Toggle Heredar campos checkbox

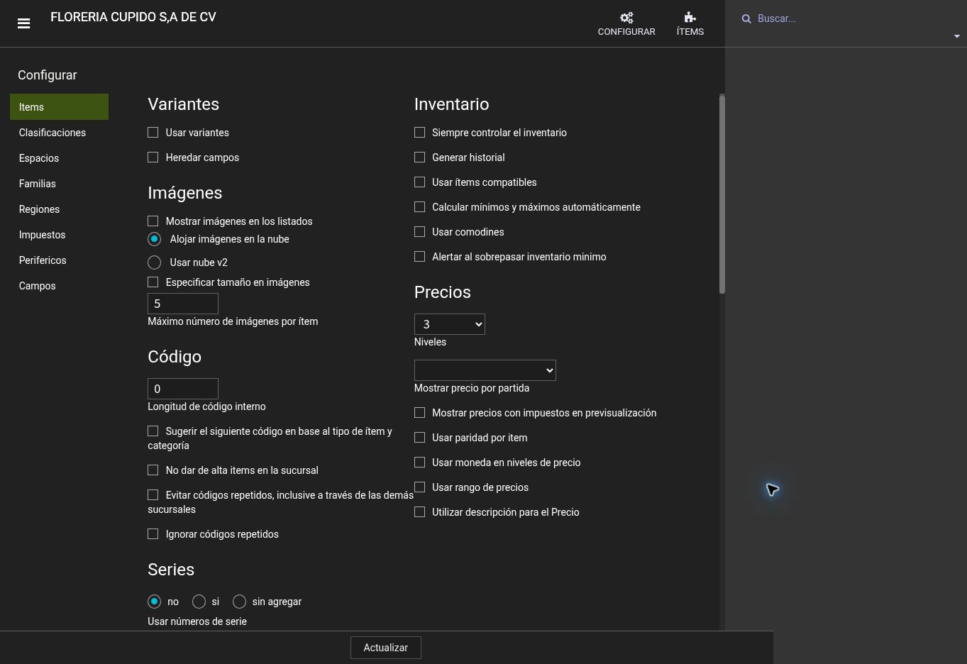coord(153,157)
